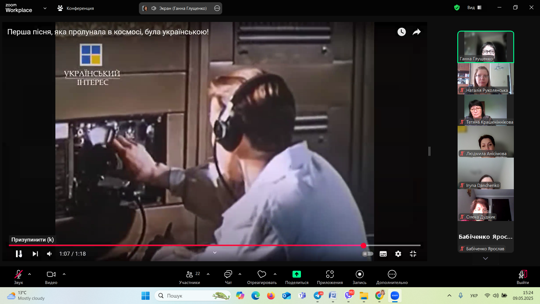540x304 pixels.
Task: Open the video player settings gear
Action: point(398,254)
